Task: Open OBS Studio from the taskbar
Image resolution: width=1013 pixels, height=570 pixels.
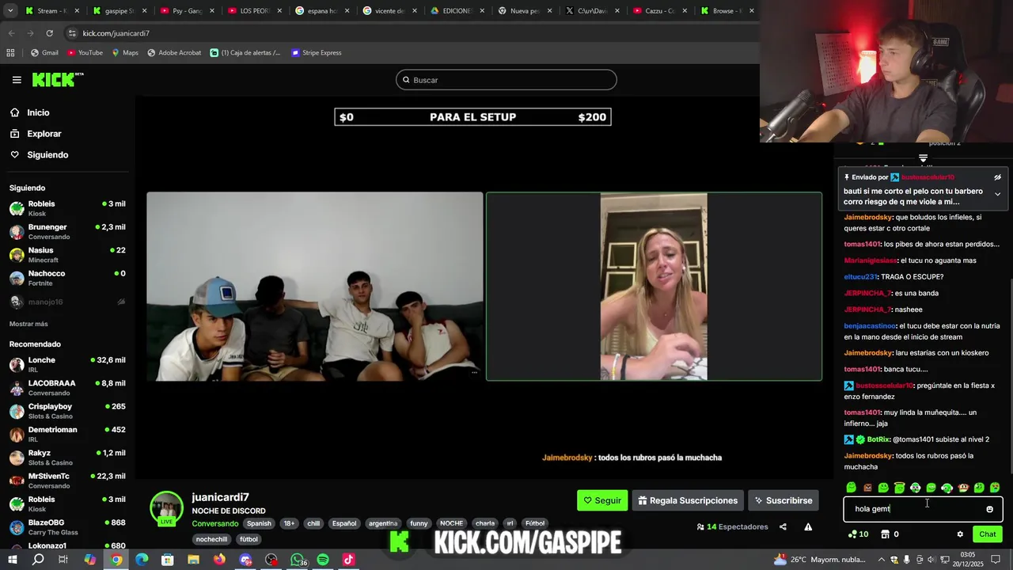Action: click(271, 560)
